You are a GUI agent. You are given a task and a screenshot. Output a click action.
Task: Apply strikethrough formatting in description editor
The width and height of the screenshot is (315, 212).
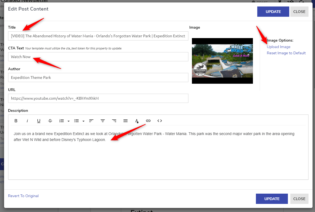coord(50,121)
